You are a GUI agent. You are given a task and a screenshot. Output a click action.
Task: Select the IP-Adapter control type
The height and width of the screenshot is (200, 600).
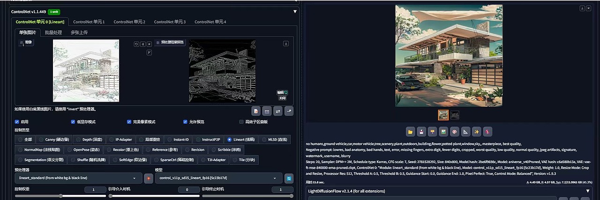(120, 140)
